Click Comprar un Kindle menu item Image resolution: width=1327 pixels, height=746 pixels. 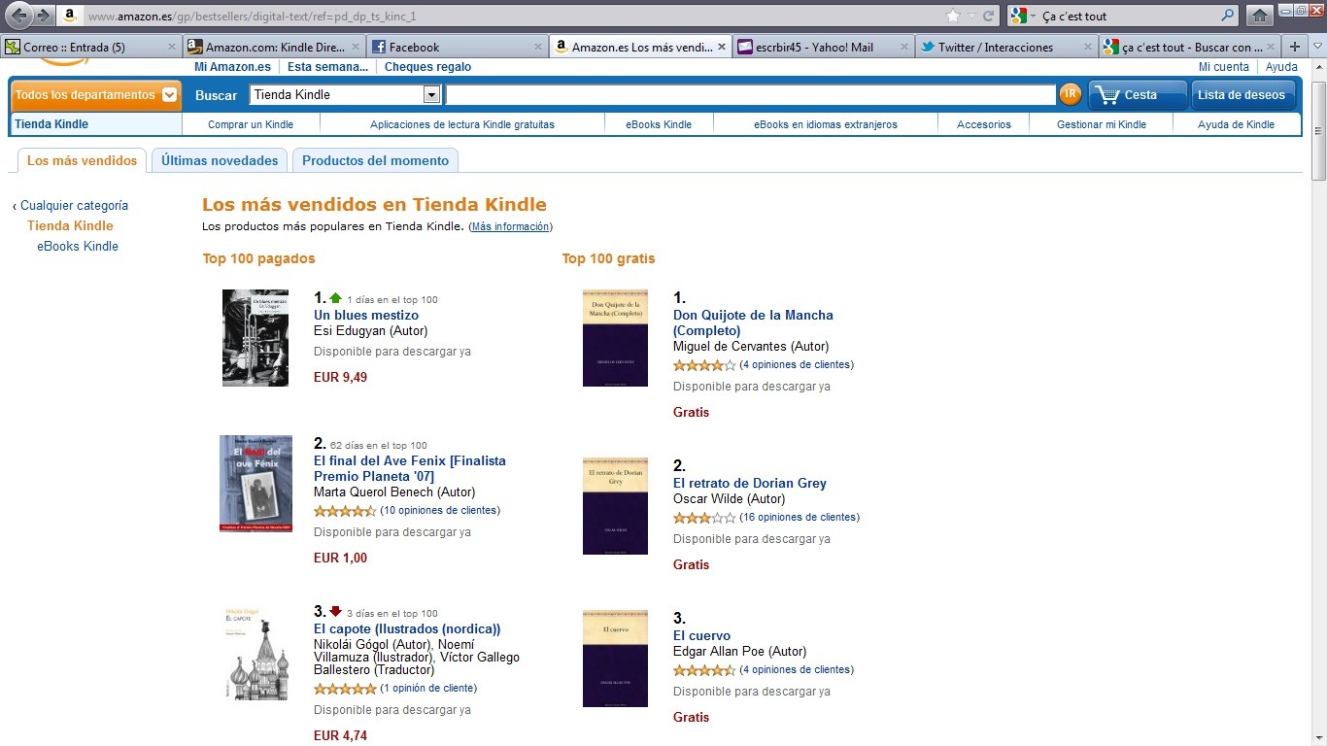pyautogui.click(x=251, y=124)
